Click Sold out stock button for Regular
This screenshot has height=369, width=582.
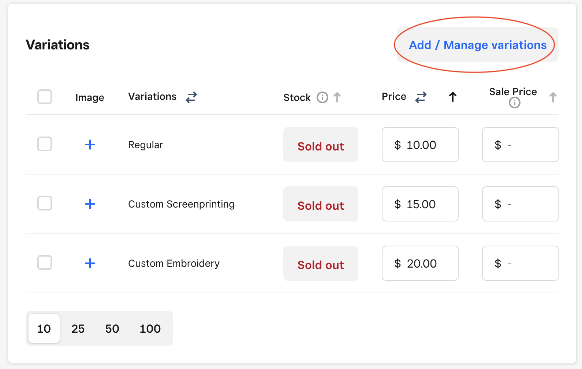click(321, 145)
